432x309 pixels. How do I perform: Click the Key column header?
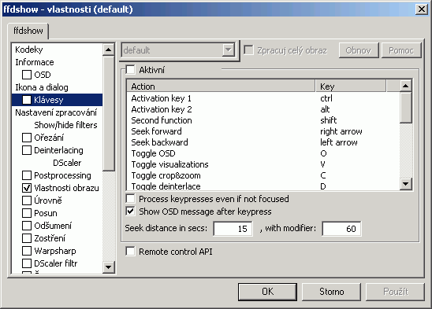[351, 86]
